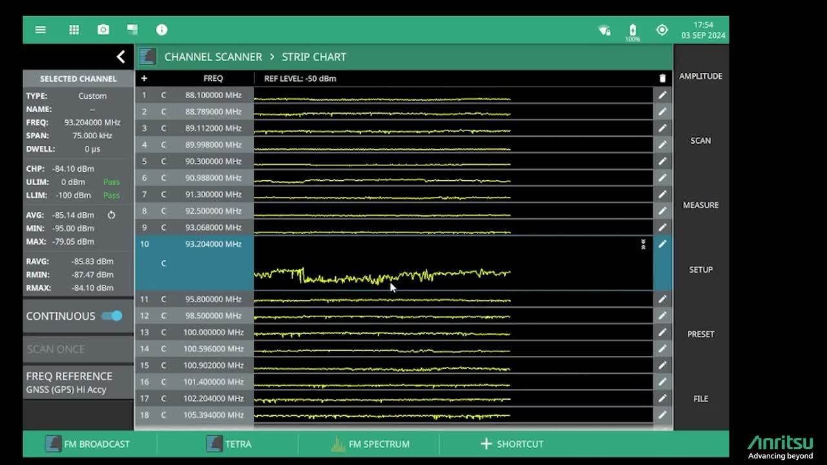Click the DWELL 0 µs value
The width and height of the screenshot is (827, 465).
(x=92, y=149)
